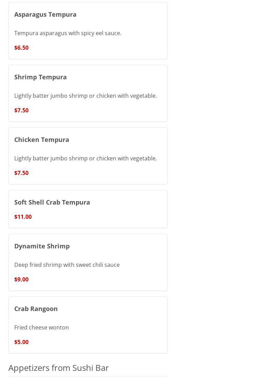
Task: Click the $7.50 price under Shrimp Tempura
Action: 21,110
